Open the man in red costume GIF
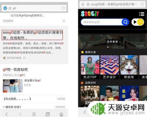The width and height of the screenshot is (147, 117). (109, 93)
